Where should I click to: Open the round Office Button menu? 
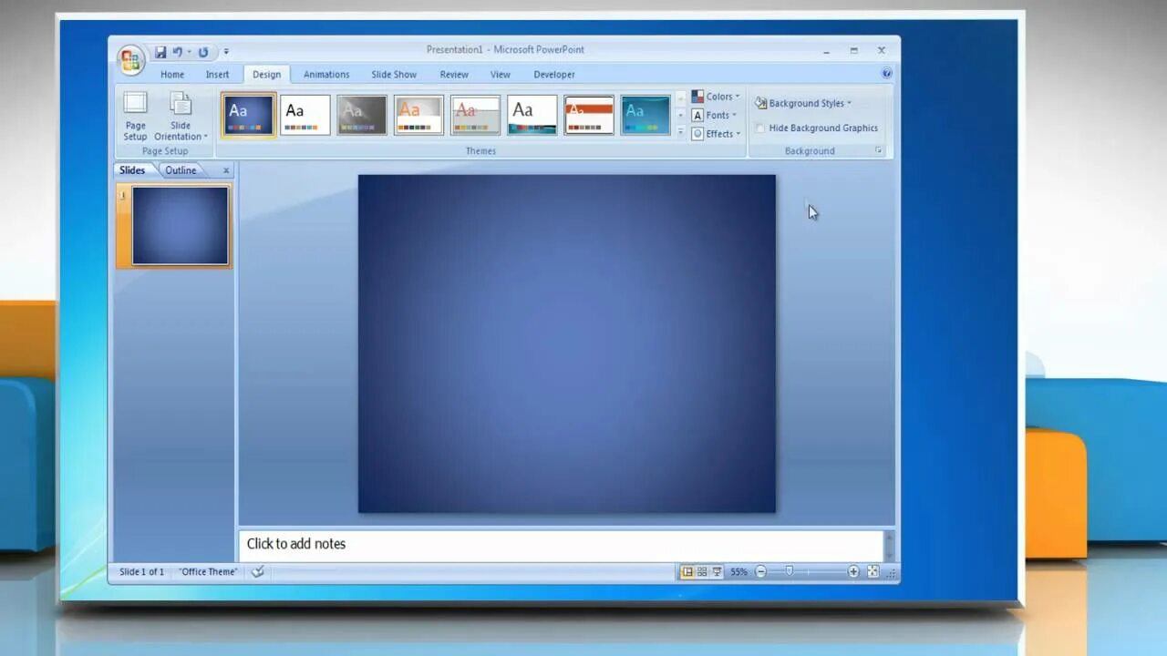tap(131, 60)
